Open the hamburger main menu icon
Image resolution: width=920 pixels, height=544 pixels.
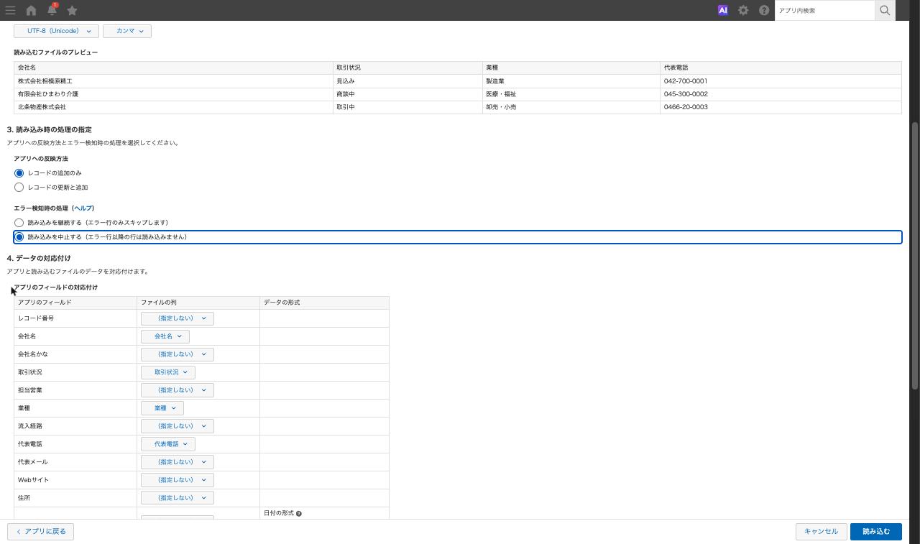[10, 10]
